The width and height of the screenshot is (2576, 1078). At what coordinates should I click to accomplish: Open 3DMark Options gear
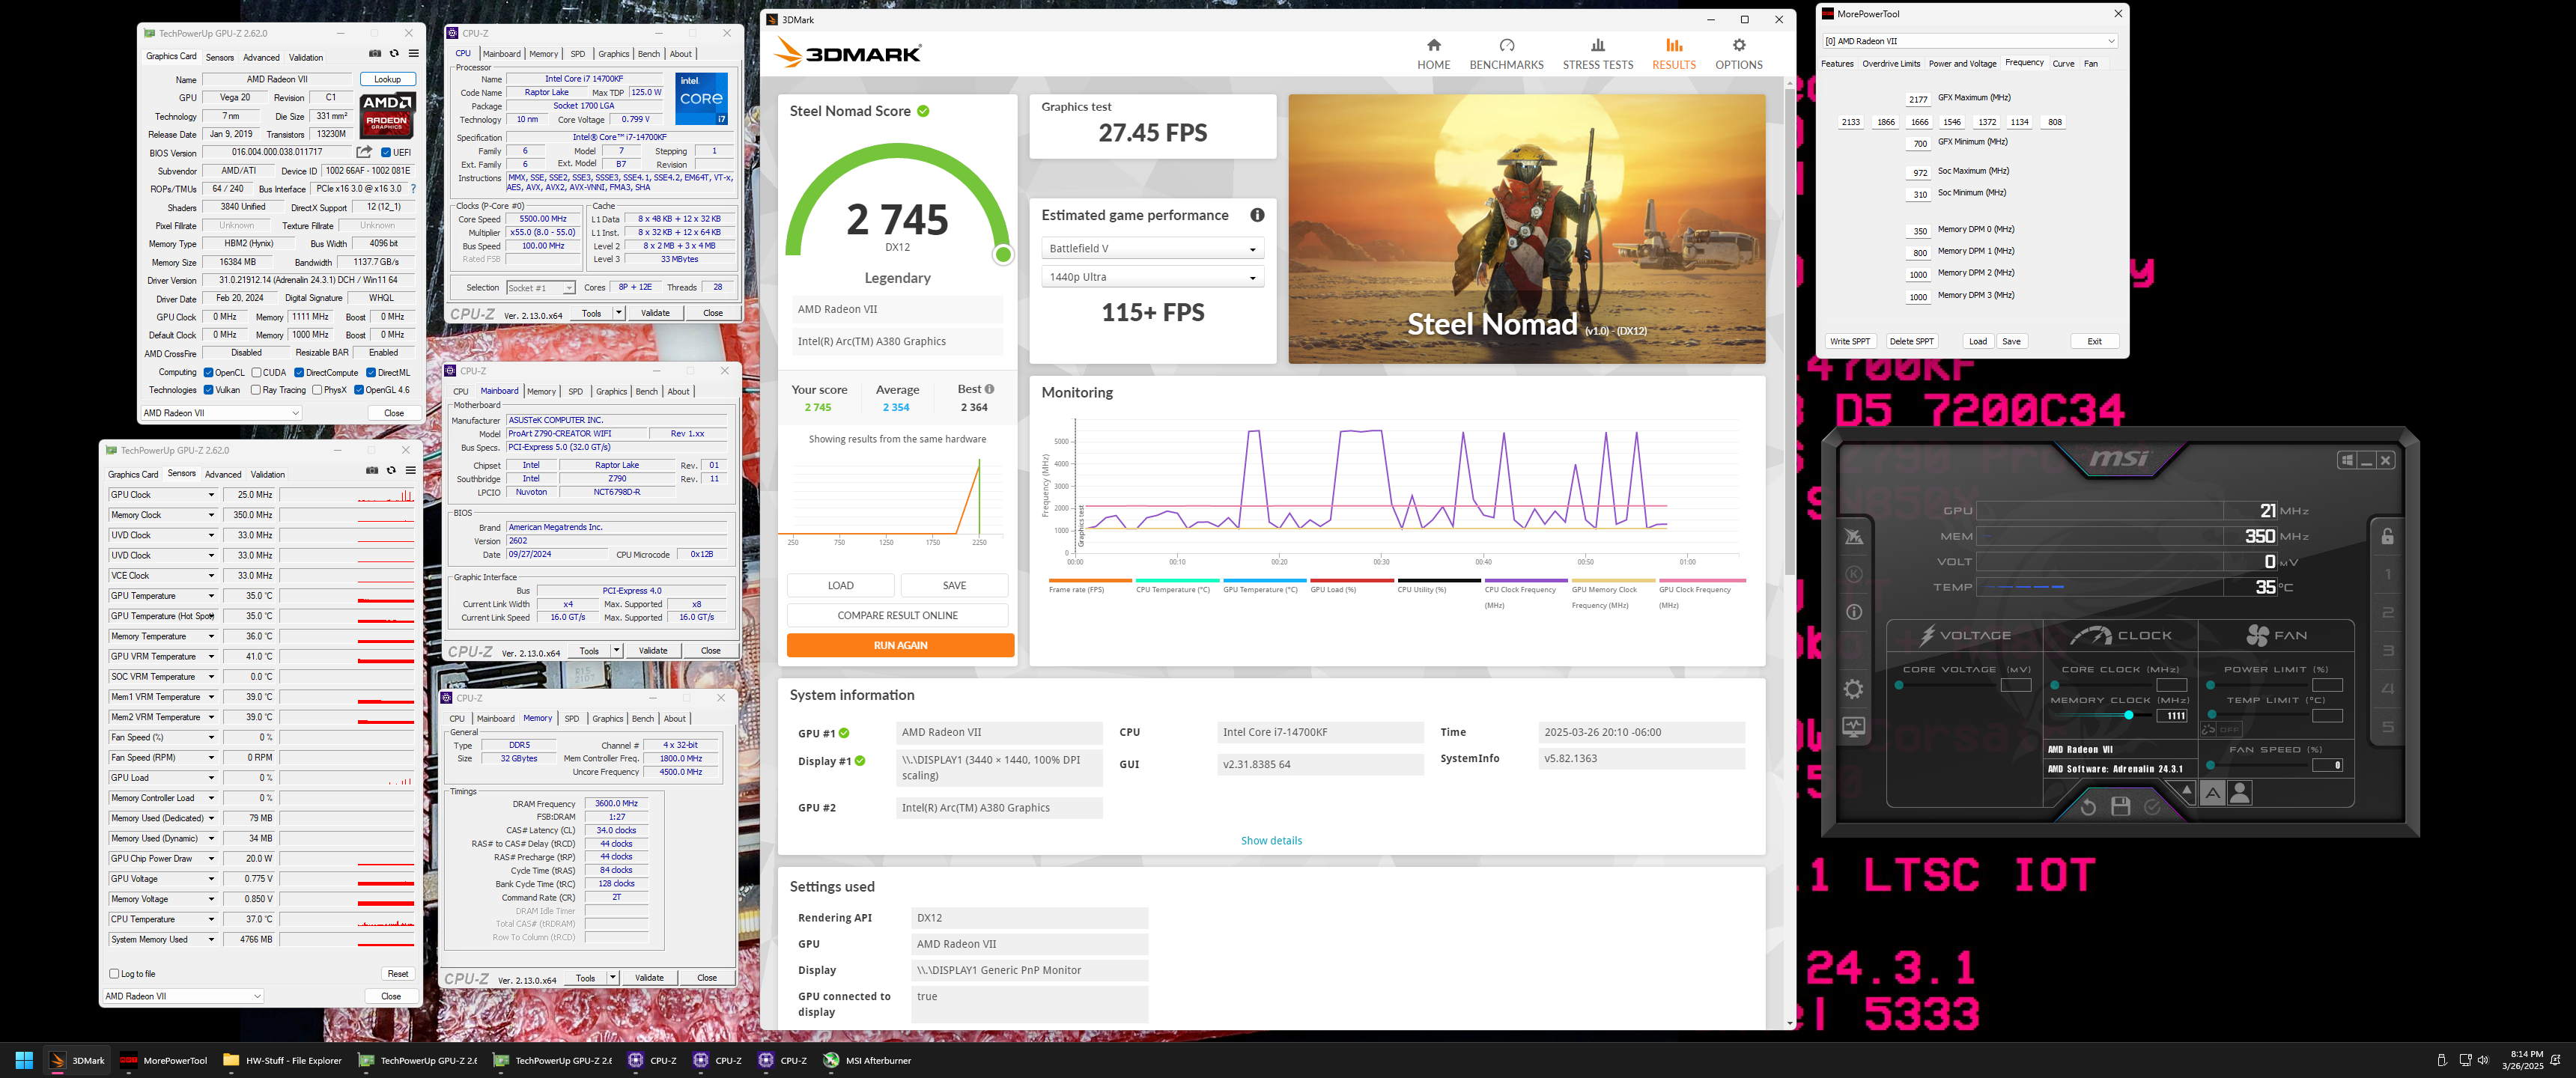click(1739, 54)
